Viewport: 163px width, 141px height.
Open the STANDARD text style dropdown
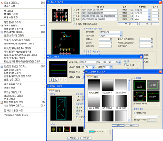click(121, 32)
